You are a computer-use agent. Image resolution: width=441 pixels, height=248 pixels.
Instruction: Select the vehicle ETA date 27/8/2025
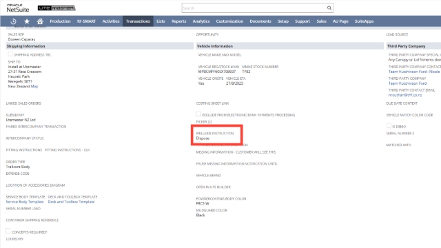[234, 83]
